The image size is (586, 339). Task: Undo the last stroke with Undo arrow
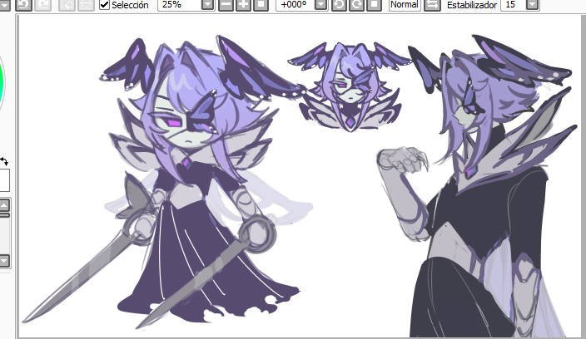(24, 4)
